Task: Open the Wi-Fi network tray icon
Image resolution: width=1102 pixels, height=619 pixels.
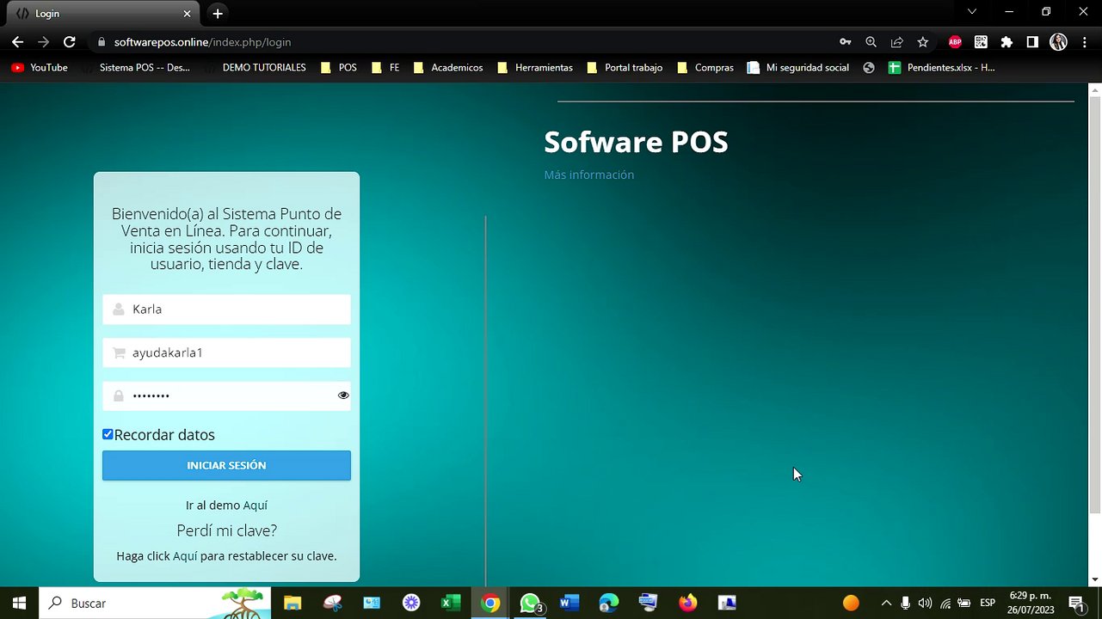Action: [x=945, y=603]
